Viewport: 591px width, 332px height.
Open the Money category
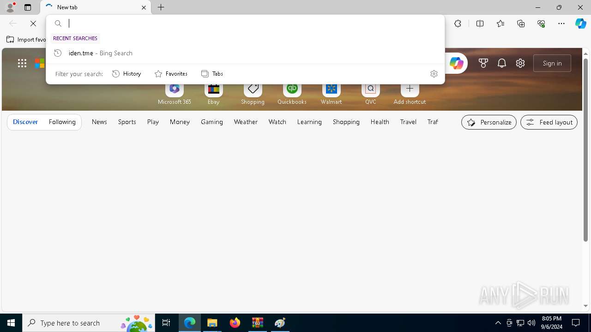180,122
